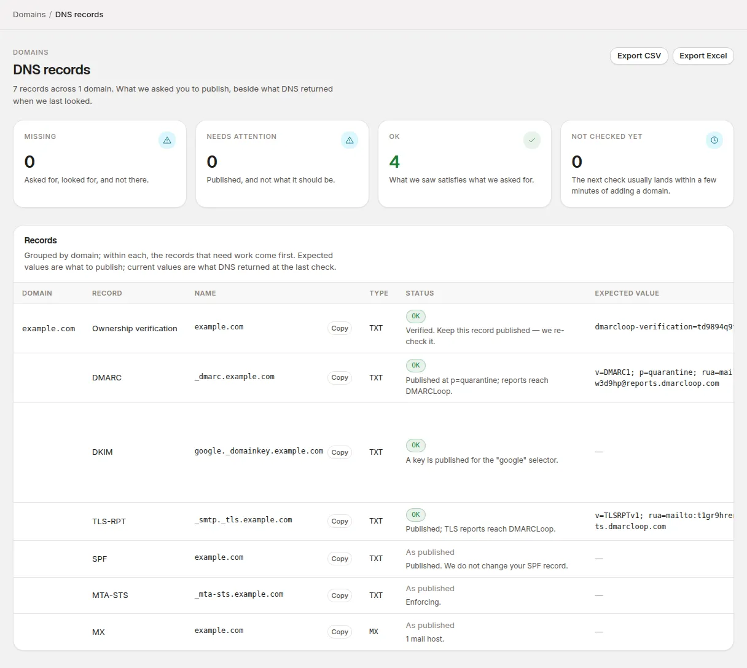Select the DKIM record label

click(103, 452)
